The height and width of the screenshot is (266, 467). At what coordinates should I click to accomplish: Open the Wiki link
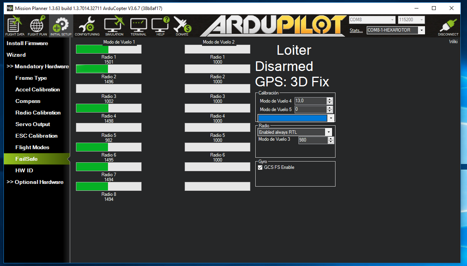pyautogui.click(x=453, y=42)
